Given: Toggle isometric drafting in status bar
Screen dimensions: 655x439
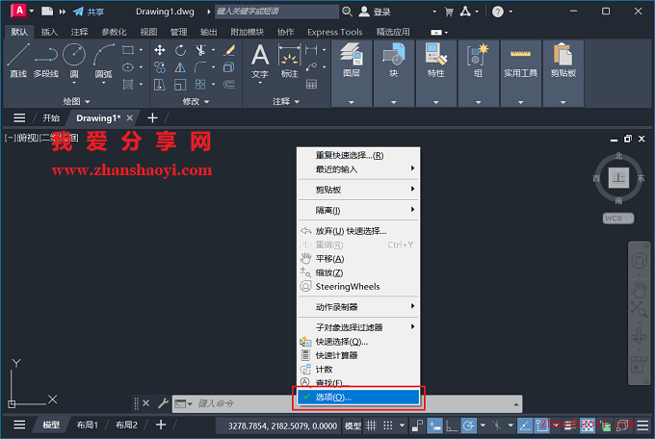Looking at the screenshot, I should [497, 426].
